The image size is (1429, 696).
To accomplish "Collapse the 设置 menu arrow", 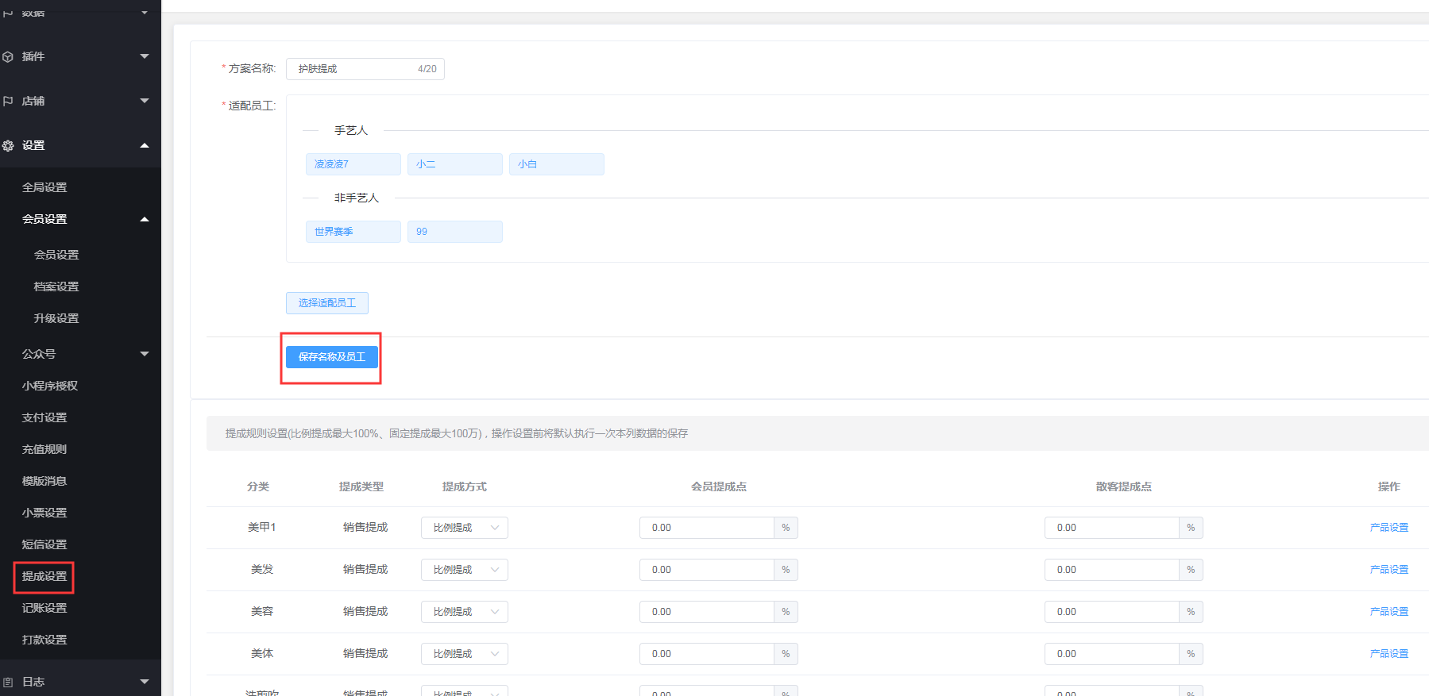I will tap(145, 145).
